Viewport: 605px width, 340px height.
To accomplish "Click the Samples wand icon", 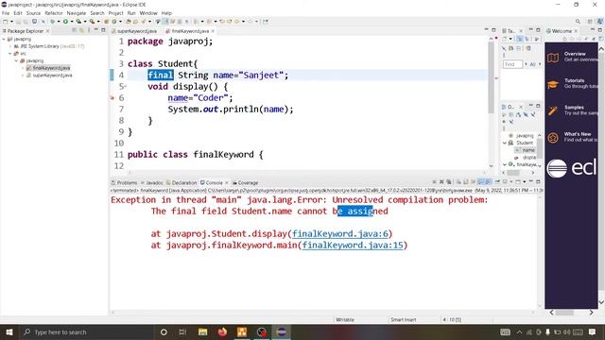I will (553, 111).
